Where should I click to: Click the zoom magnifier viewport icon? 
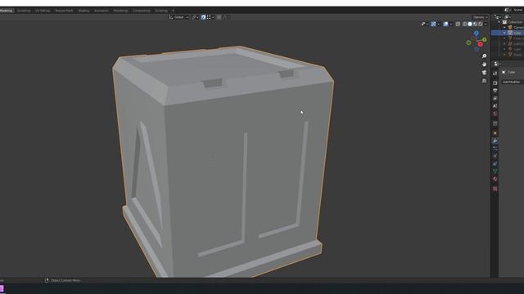point(484,56)
